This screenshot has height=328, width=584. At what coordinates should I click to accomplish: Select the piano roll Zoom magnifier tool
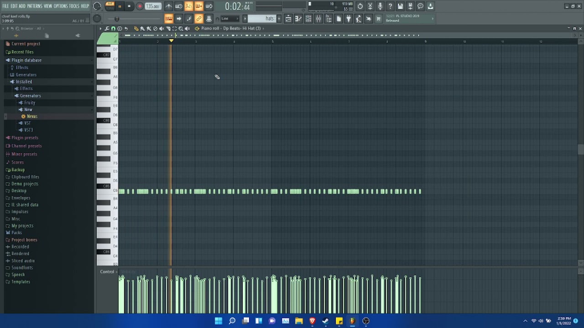[x=181, y=28]
